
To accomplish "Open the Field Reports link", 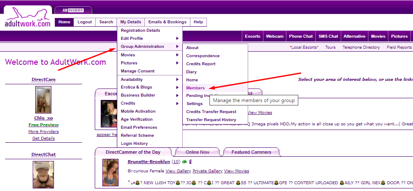I will (399, 47).
